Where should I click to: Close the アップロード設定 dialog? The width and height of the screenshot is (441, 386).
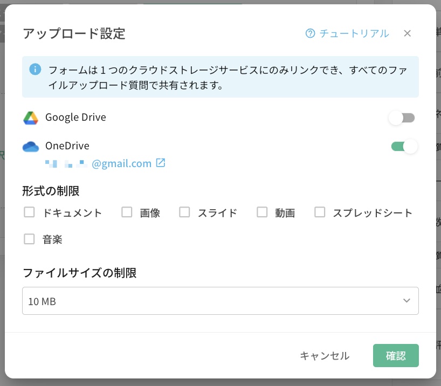click(x=407, y=33)
